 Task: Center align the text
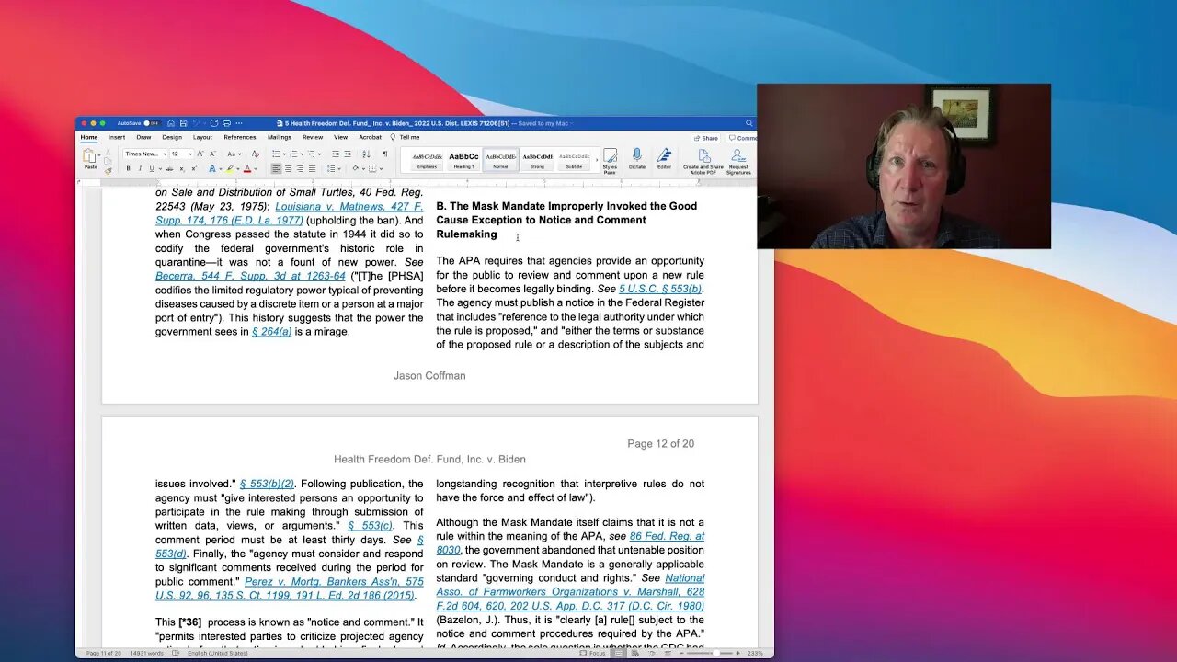288,169
